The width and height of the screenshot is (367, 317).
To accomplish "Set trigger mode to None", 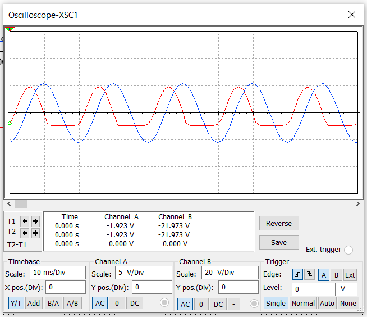I will [348, 303].
